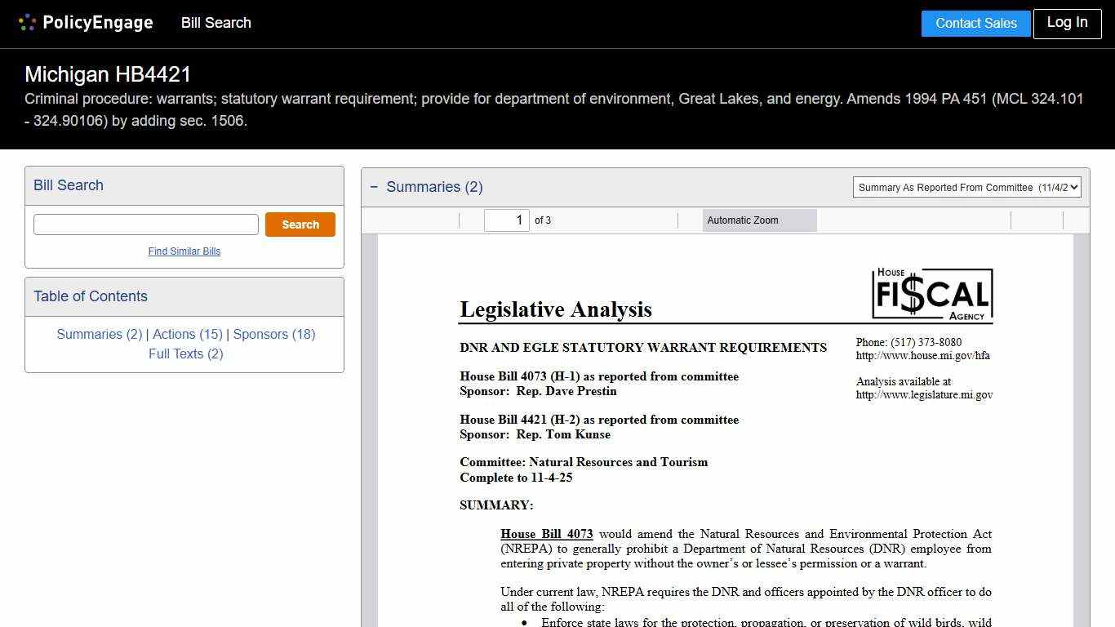Click the Log In button
The height and width of the screenshot is (627, 1115).
pos(1067,23)
